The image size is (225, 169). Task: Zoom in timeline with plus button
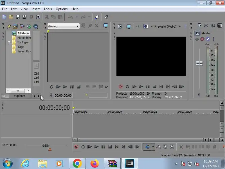coord(210,140)
